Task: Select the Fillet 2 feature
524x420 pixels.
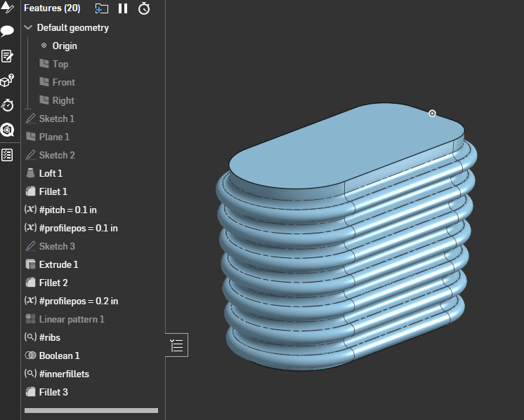Action: pos(53,283)
